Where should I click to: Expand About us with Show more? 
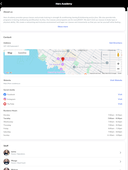pyautogui.click(x=63, y=27)
